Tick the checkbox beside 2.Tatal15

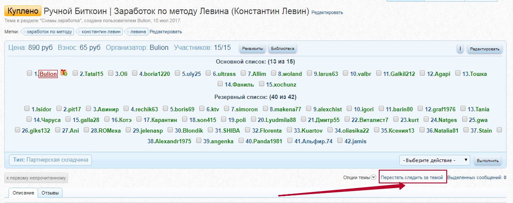point(75,73)
